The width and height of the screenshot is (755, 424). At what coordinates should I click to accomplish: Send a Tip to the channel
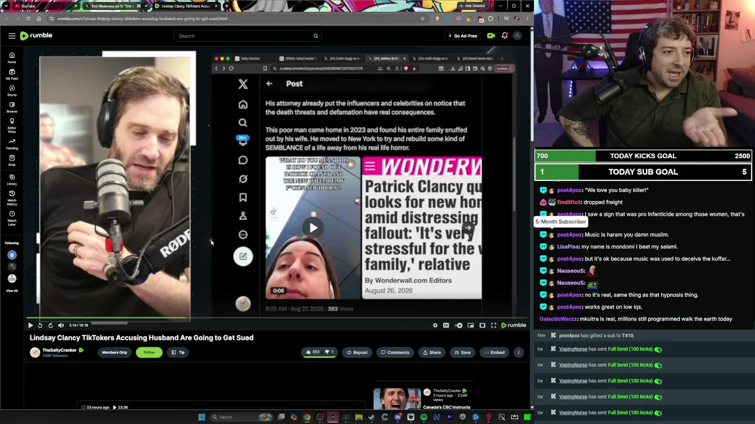[178, 352]
